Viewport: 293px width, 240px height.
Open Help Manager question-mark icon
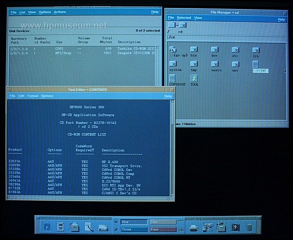pyautogui.click(x=235, y=227)
